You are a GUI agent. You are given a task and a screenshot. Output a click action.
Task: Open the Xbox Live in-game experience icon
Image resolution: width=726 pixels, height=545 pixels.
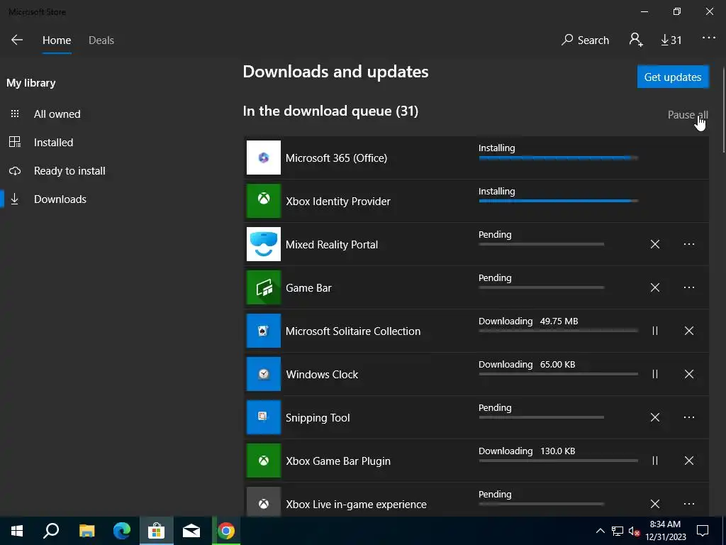coord(264,502)
